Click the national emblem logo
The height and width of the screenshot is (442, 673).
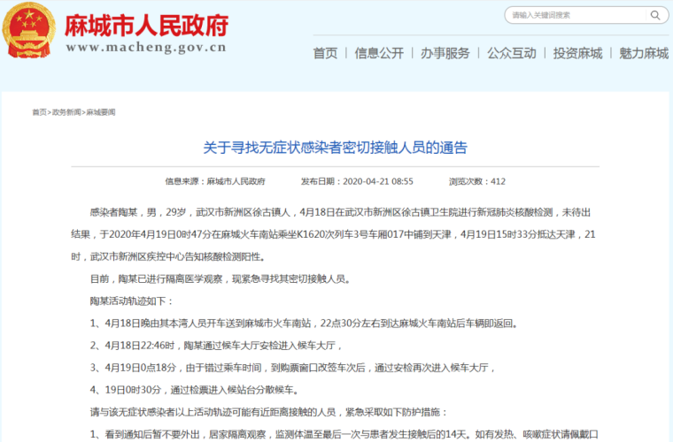29,30
